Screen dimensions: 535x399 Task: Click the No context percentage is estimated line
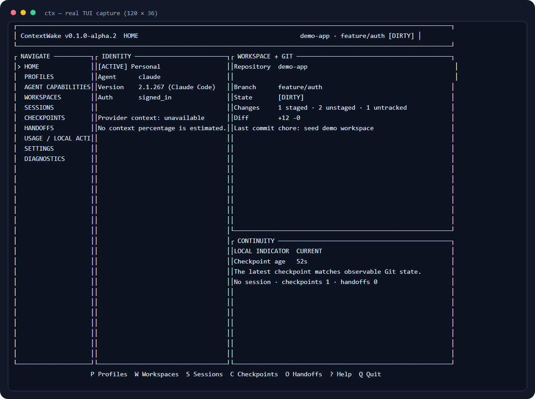click(x=162, y=128)
